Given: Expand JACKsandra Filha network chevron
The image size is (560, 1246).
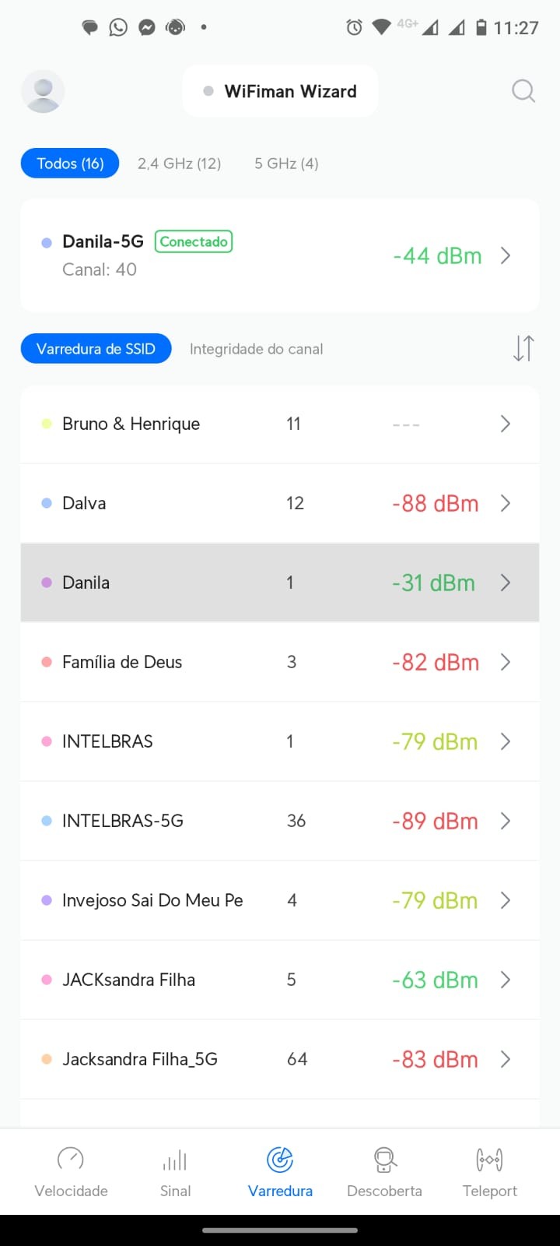Looking at the screenshot, I should pos(506,980).
